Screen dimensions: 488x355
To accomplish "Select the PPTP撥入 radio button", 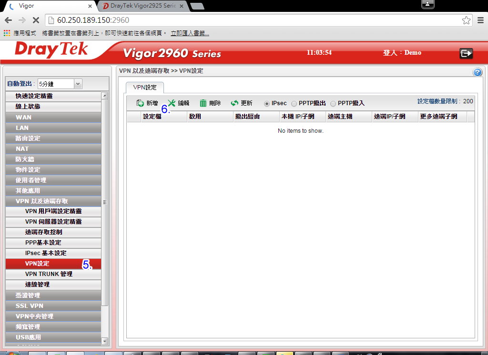I will pos(333,104).
